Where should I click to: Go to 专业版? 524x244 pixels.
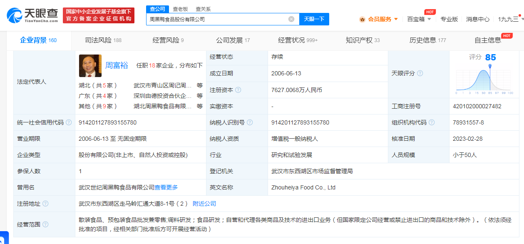[x=449, y=19]
